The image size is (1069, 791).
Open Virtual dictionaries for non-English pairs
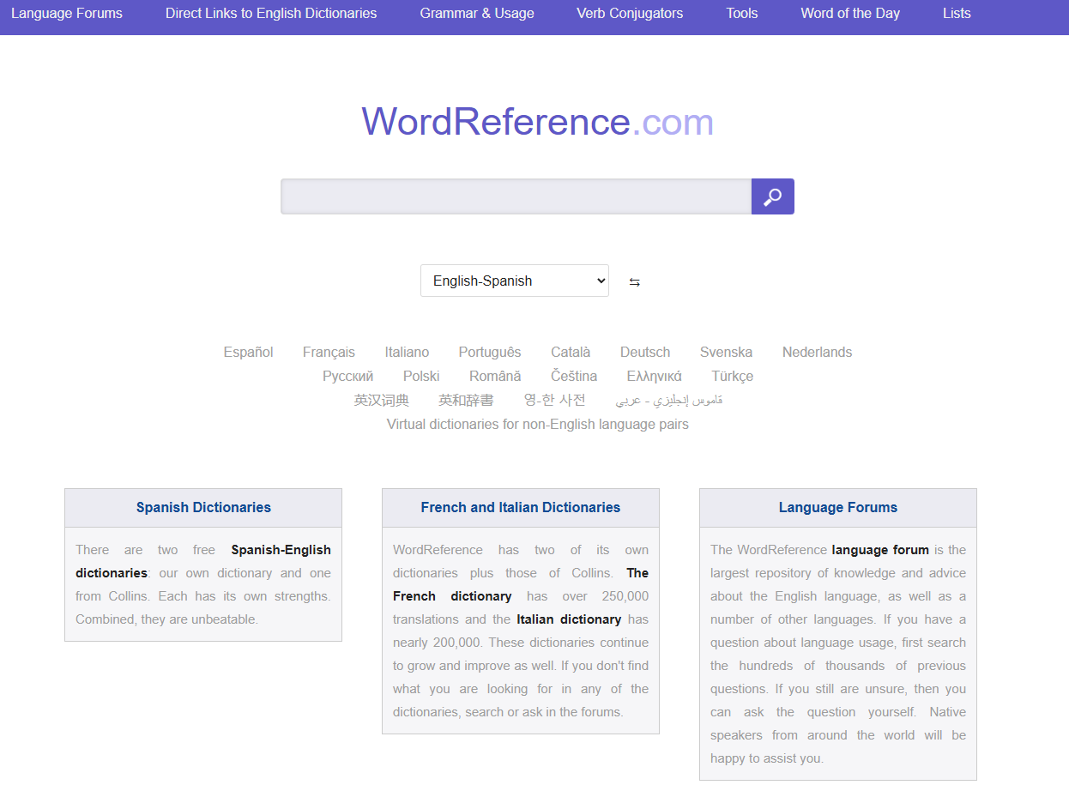coord(537,424)
